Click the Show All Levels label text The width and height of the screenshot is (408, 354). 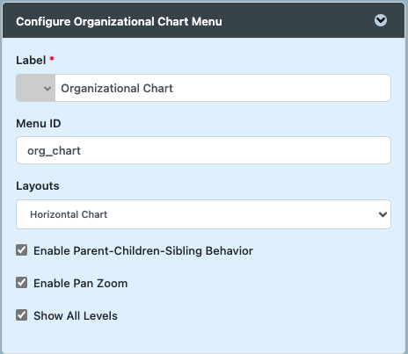pyautogui.click(x=76, y=316)
